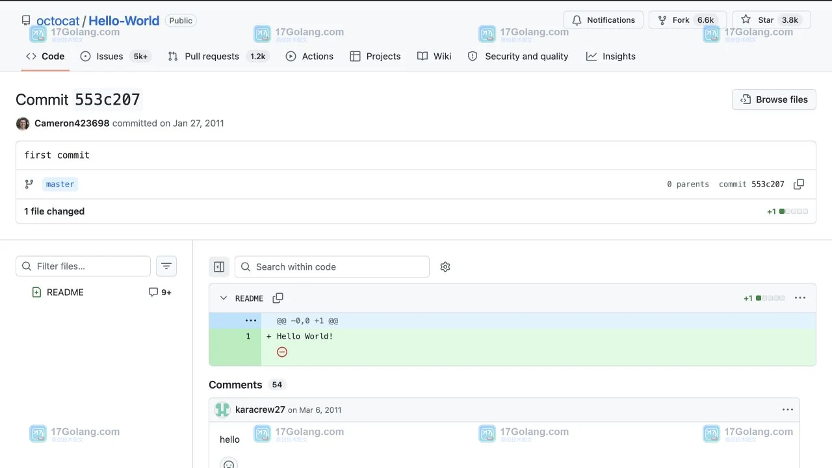Open the file filter options button
The width and height of the screenshot is (832, 468).
pyautogui.click(x=166, y=266)
